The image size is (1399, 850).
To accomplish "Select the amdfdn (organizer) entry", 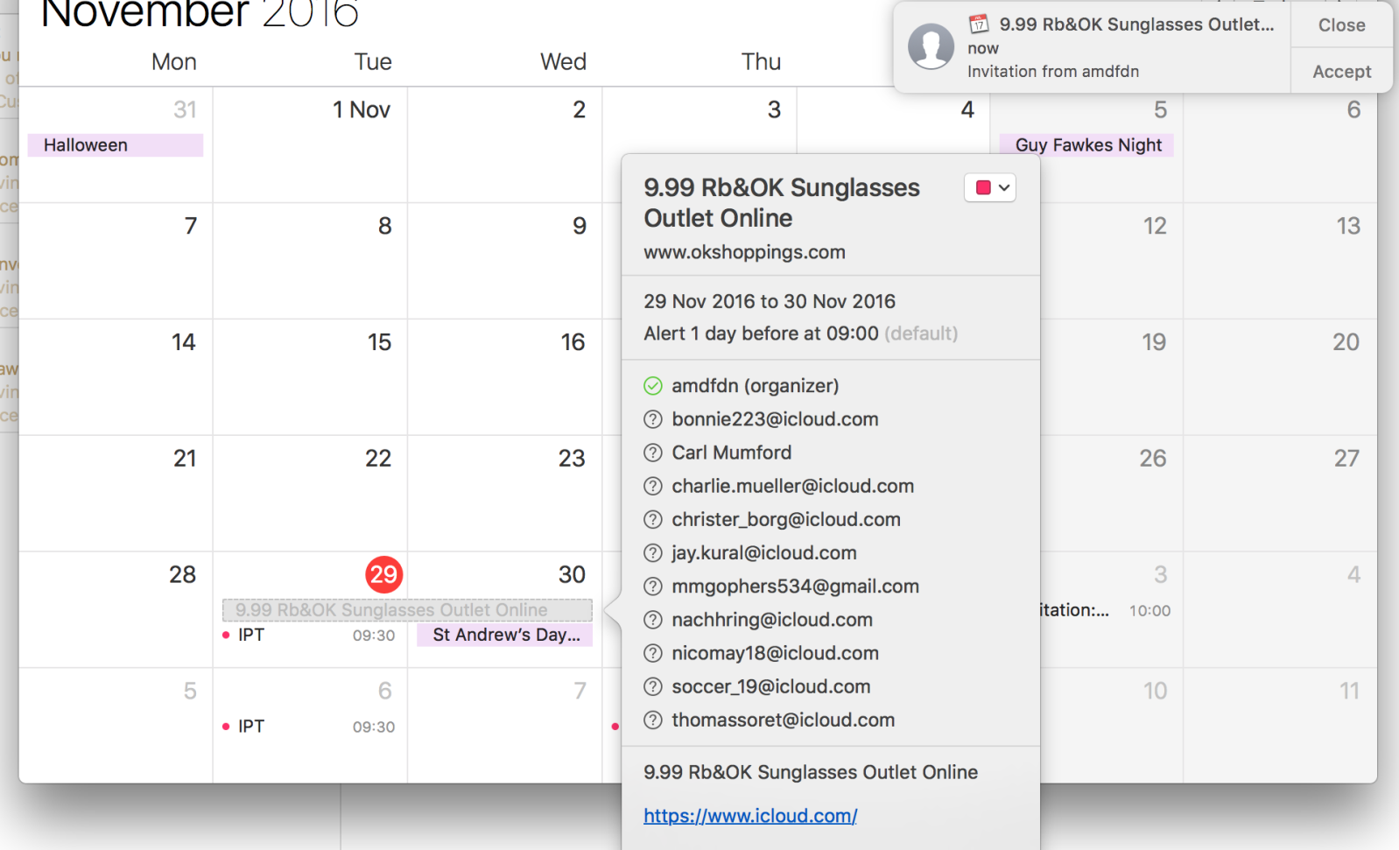I will tap(755, 386).
